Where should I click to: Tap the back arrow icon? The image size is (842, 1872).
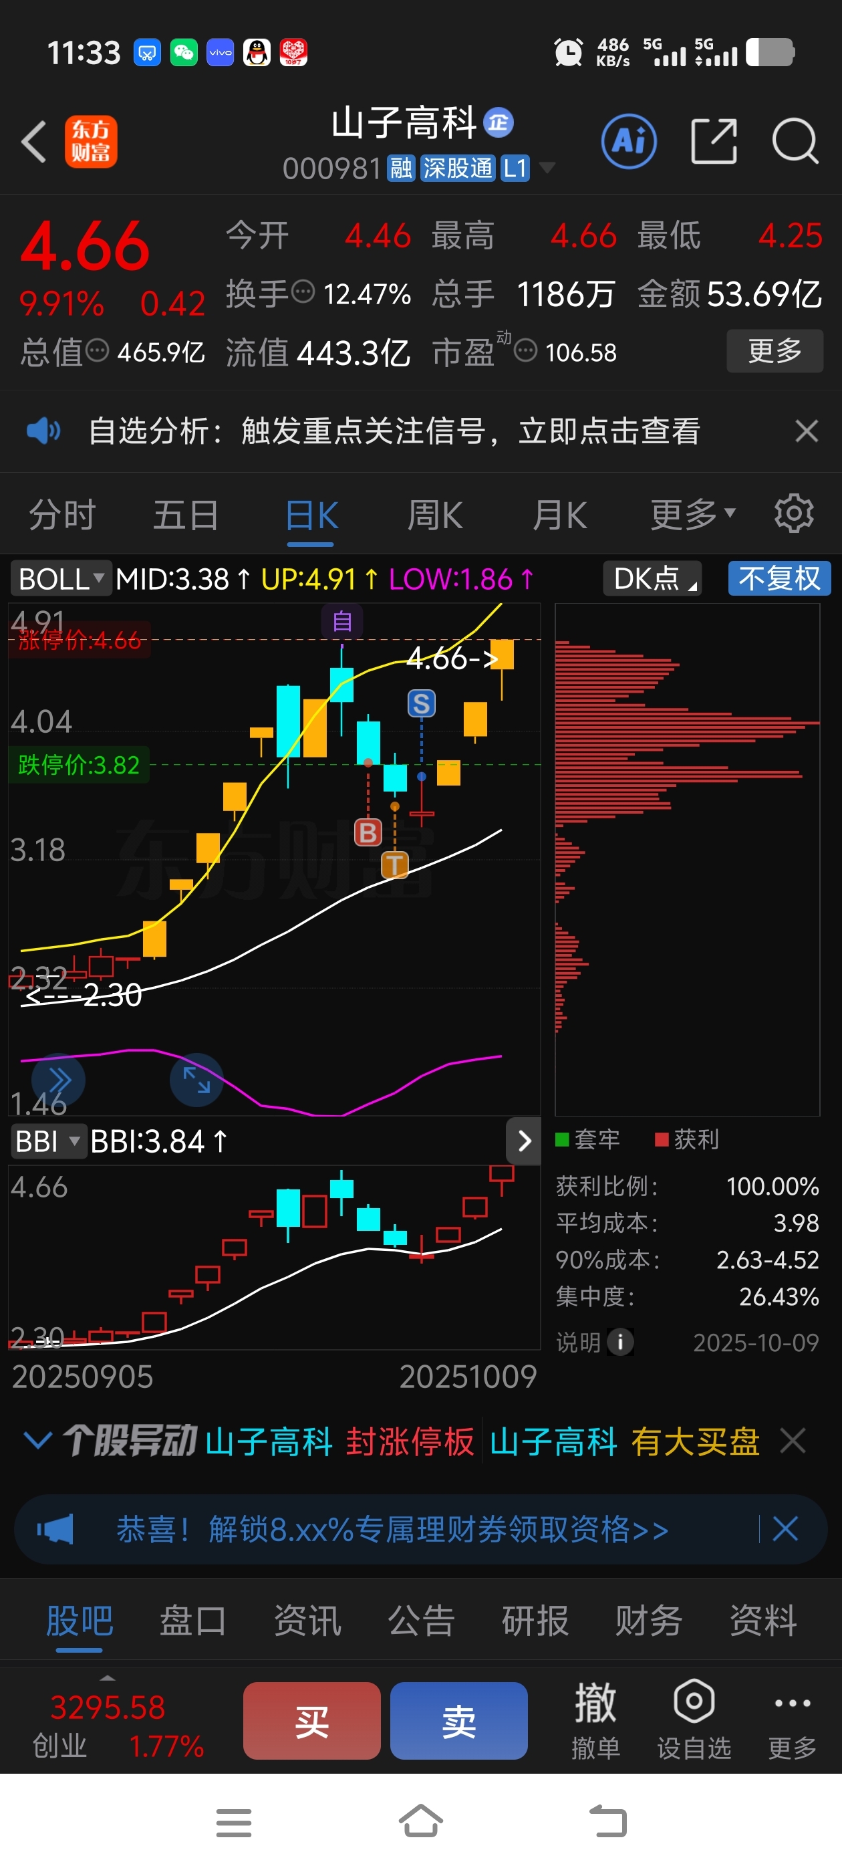(x=34, y=141)
